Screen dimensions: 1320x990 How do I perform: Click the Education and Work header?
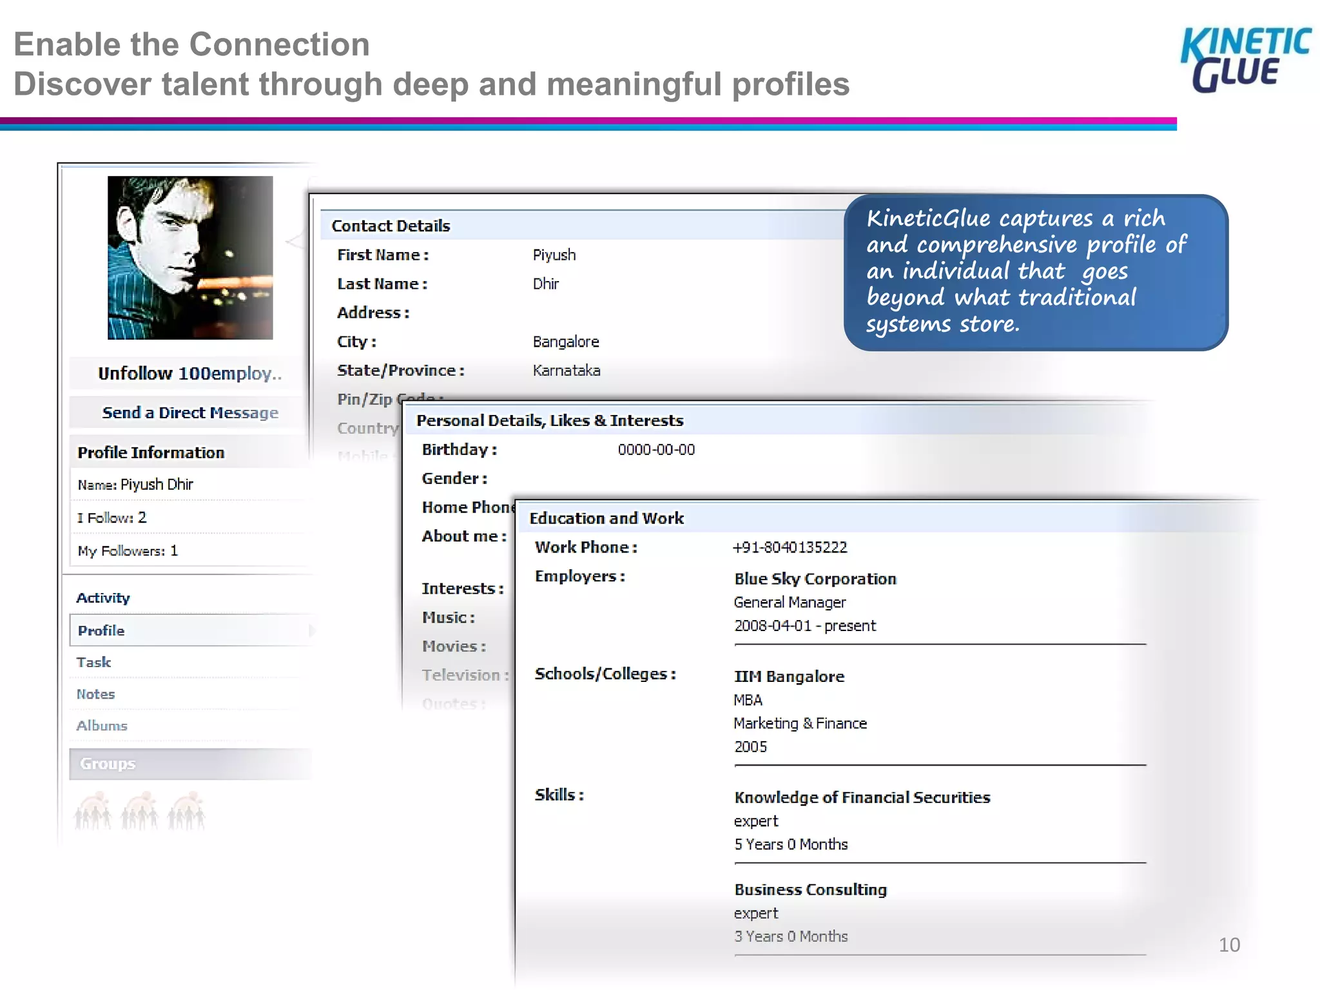click(607, 518)
